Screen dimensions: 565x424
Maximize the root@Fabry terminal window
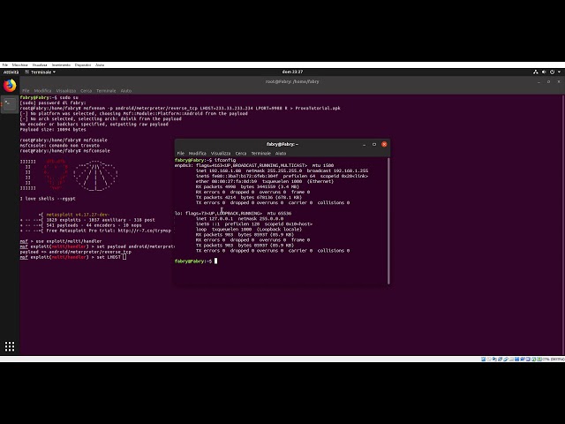point(548,82)
